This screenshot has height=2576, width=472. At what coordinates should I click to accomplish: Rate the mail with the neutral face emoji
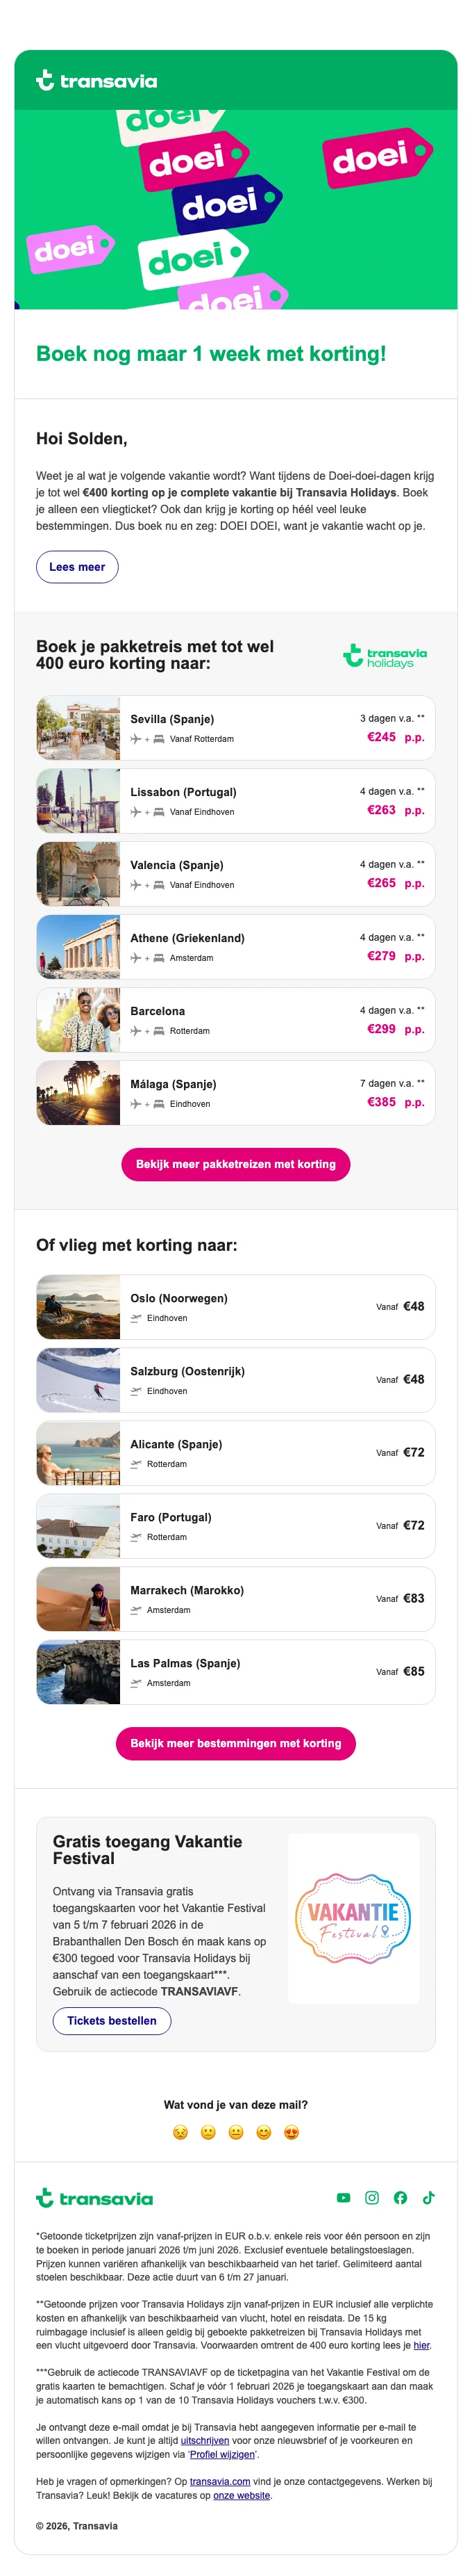point(235,2132)
